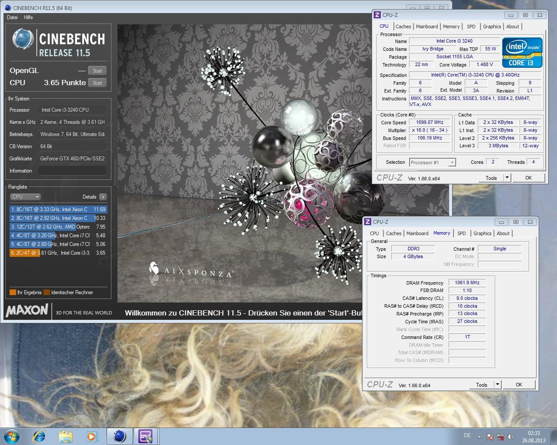
Task: Open the Datei menu in Cinebench
Action: coord(12,17)
